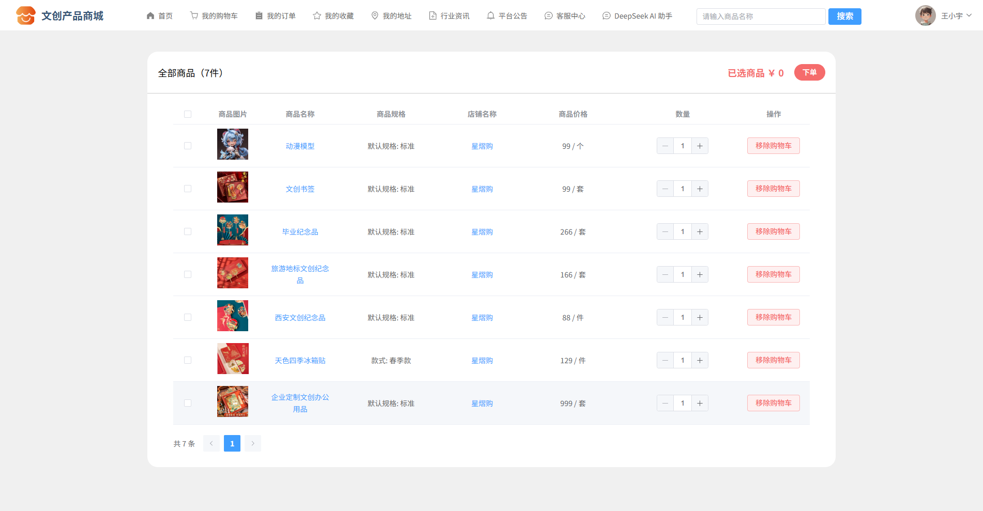Remove 文创书签 with 移除购物车 button
Image resolution: width=983 pixels, height=511 pixels.
(773, 189)
